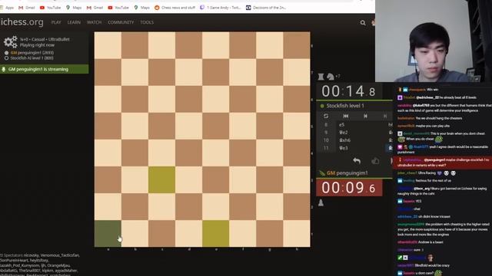Open the 1 Game Andy bookmark
The width and height of the screenshot is (492, 276).
221,8
